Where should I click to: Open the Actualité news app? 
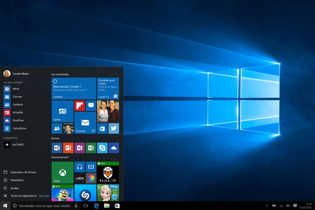(x=13, y=112)
